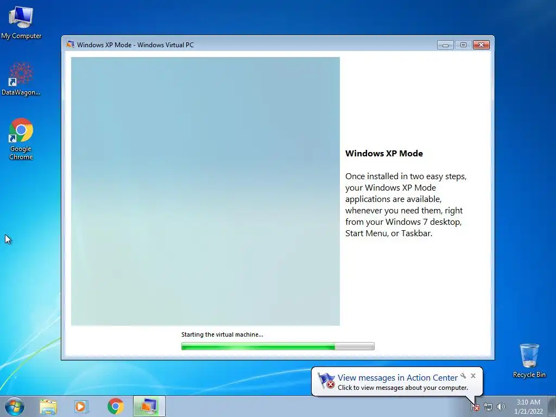Open the Recycle Bin on the desktop
556x417 pixels.
click(x=529, y=361)
